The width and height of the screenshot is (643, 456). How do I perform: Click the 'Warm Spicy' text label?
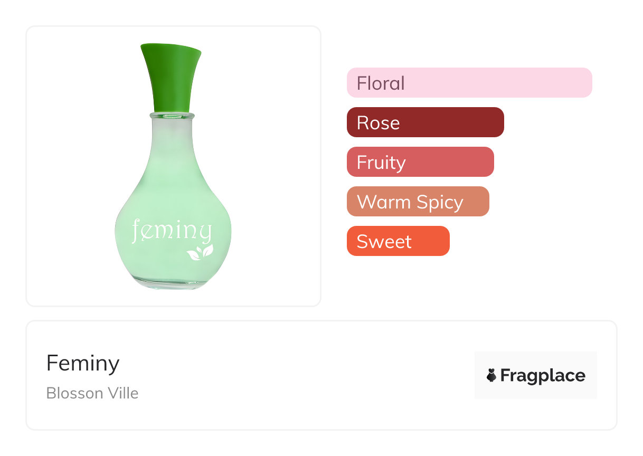pyautogui.click(x=410, y=202)
